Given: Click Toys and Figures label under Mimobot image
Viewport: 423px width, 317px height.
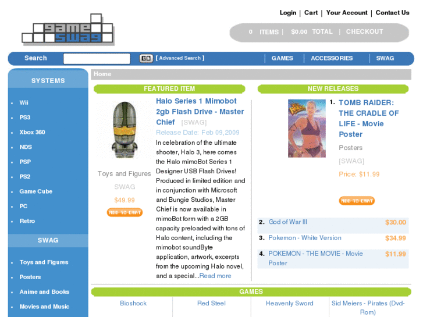Looking at the screenshot, I should click(x=124, y=174).
